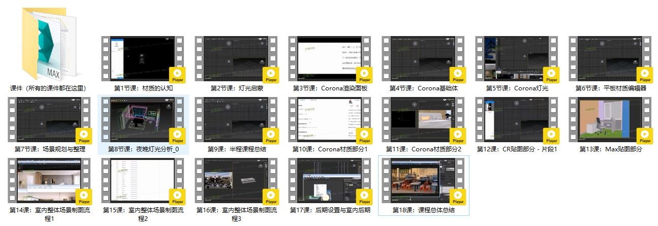Select the 第16课 室内整体场景制图流程3 thumbnail
Viewport: 658px width, 226px height.
click(x=236, y=181)
